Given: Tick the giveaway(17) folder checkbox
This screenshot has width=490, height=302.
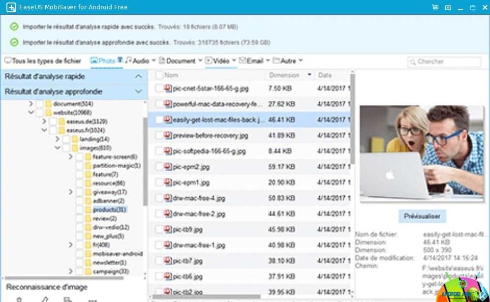Looking at the screenshot, I should [x=79, y=192].
